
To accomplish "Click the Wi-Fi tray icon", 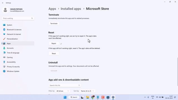I will click(157, 97).
